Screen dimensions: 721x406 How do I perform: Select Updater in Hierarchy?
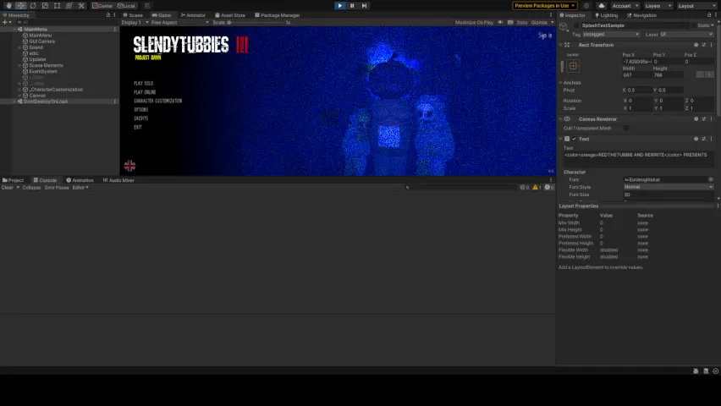point(37,59)
